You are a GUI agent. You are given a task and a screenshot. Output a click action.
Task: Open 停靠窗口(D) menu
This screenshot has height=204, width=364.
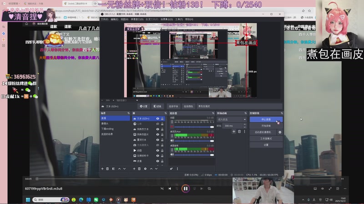137,19
